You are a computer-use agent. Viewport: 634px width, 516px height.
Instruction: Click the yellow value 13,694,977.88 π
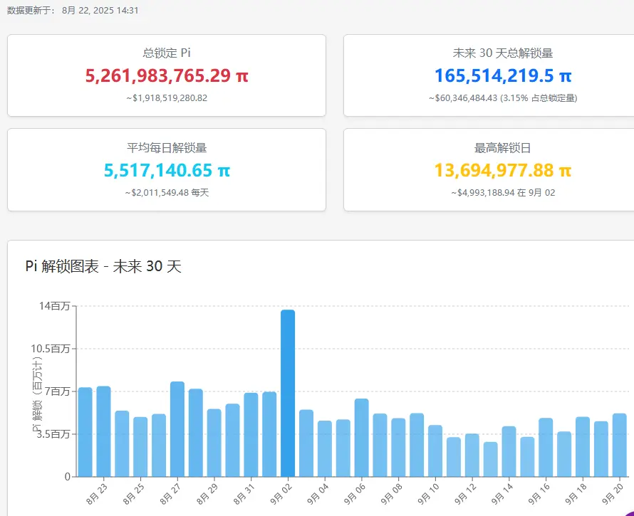pyautogui.click(x=503, y=170)
